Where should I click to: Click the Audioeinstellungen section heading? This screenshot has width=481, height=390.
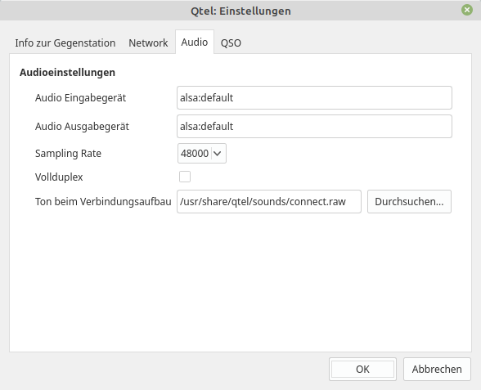(x=67, y=73)
